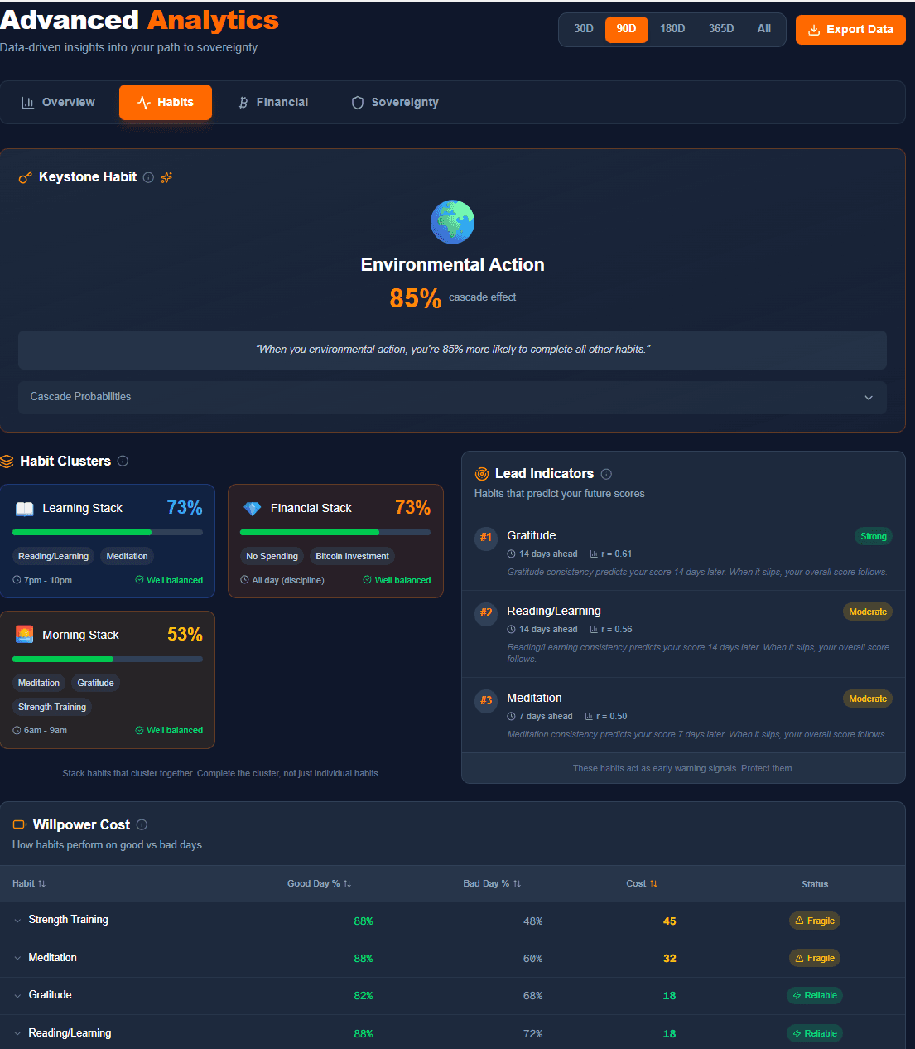The width and height of the screenshot is (915, 1049).
Task: Click the sparkle icon next to Keystone Habit
Action: pyautogui.click(x=166, y=176)
